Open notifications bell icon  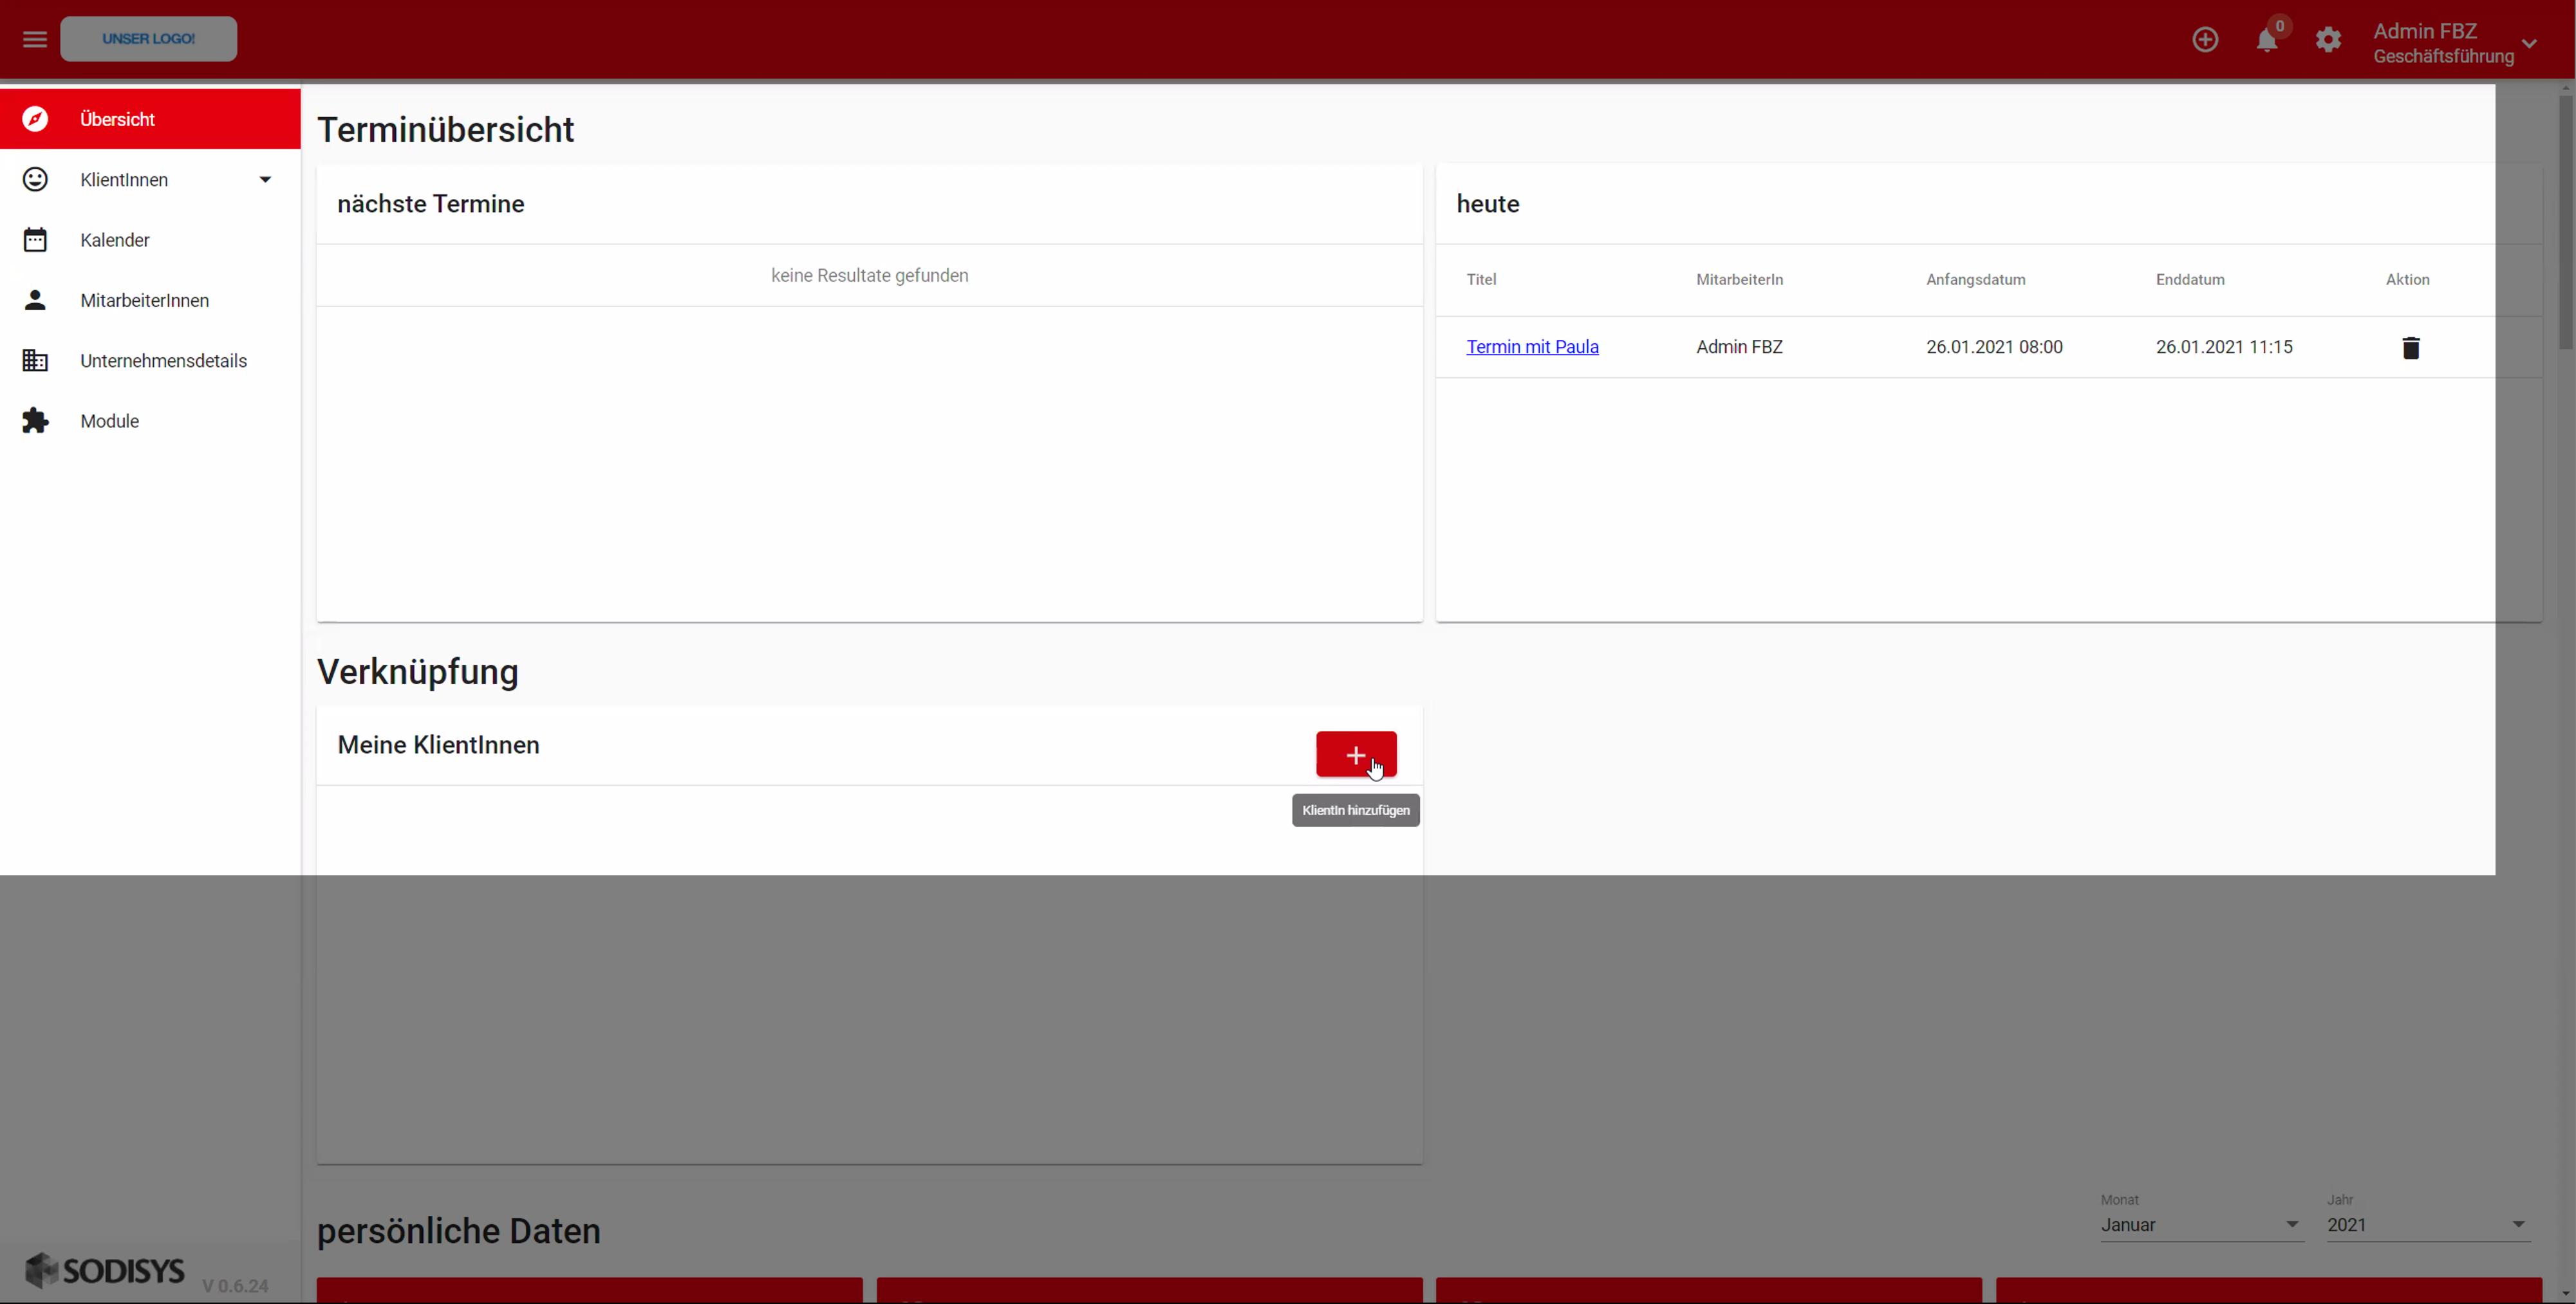point(2267,40)
